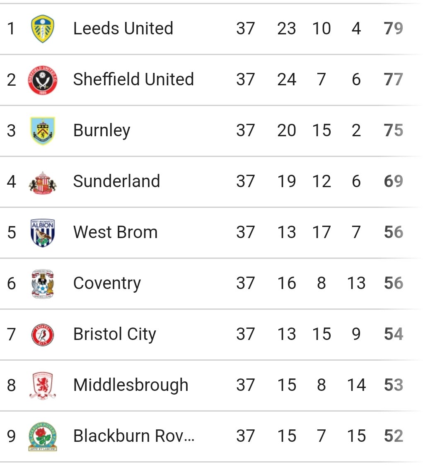Click the West Brom team name
This screenshot has width=423, height=465.
click(x=116, y=232)
